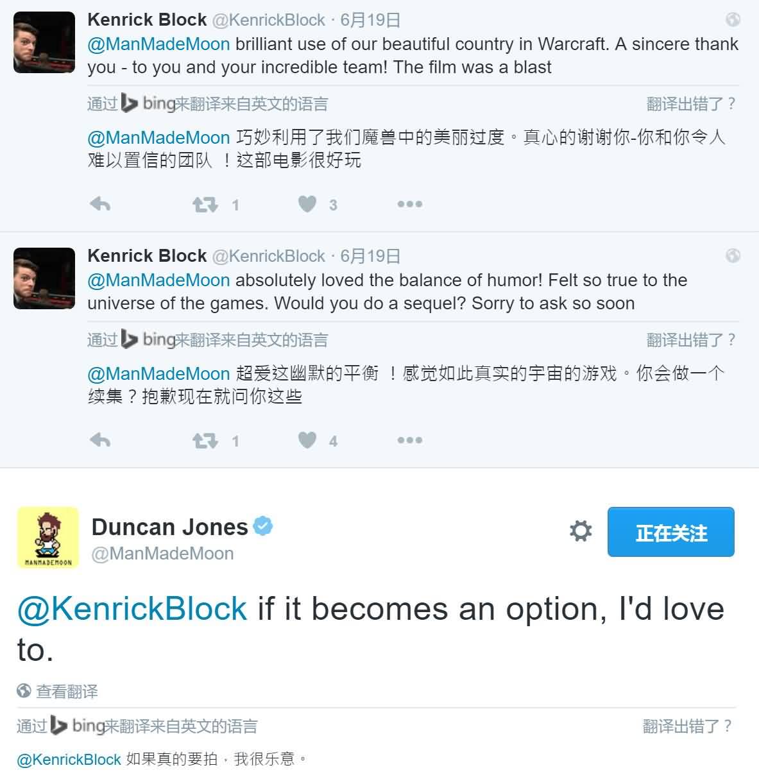Open the @ManMadeMoon mention in the first tweet

158,44
